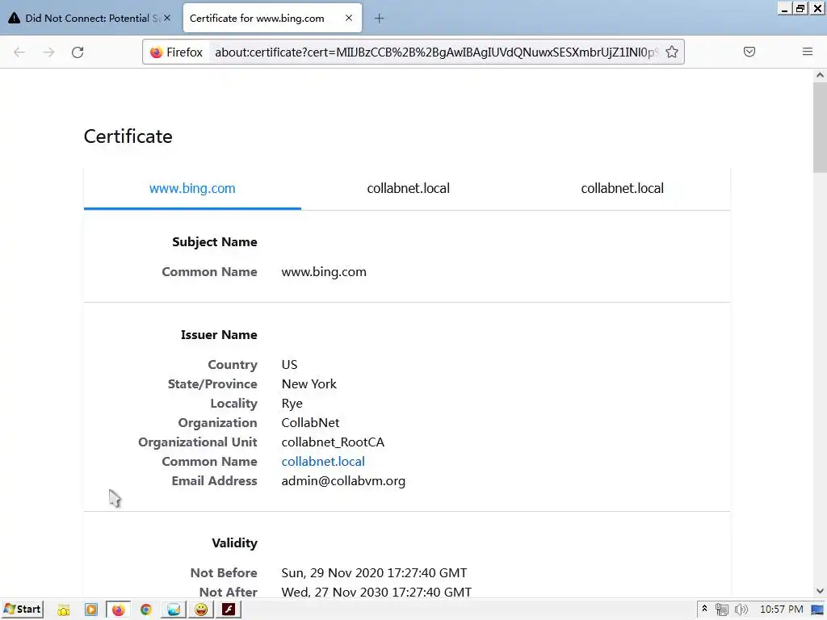The height and width of the screenshot is (620, 827).
Task: Launch the media player taskbar icon
Action: click(90, 610)
